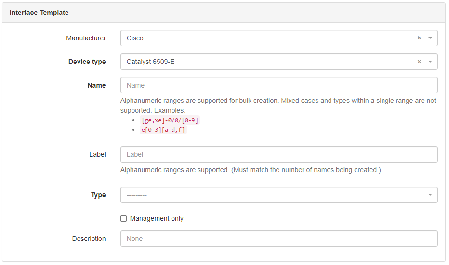Clear the Cisco manufacturer selection
Image resolution: width=449 pixels, height=265 pixels.
[419, 38]
